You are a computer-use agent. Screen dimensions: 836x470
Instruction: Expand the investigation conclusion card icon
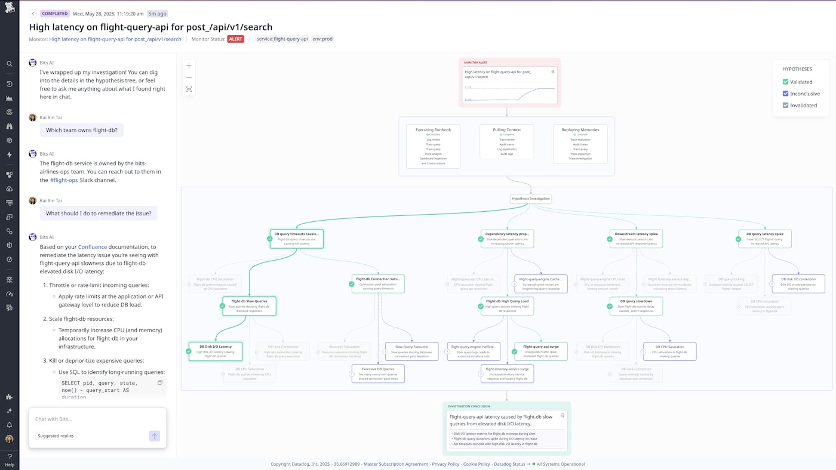(x=562, y=416)
